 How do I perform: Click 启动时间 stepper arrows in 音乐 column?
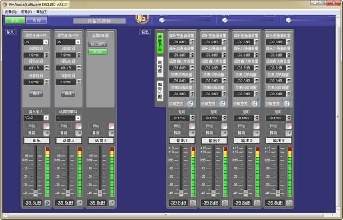(46, 55)
